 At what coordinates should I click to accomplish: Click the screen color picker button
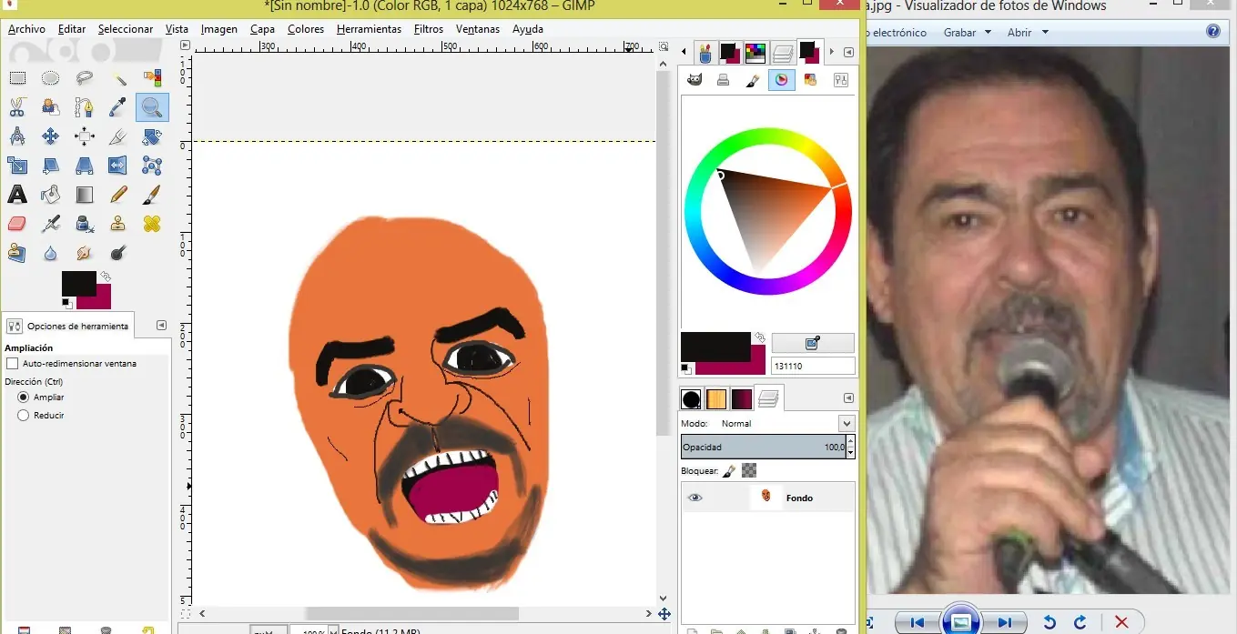pos(812,343)
